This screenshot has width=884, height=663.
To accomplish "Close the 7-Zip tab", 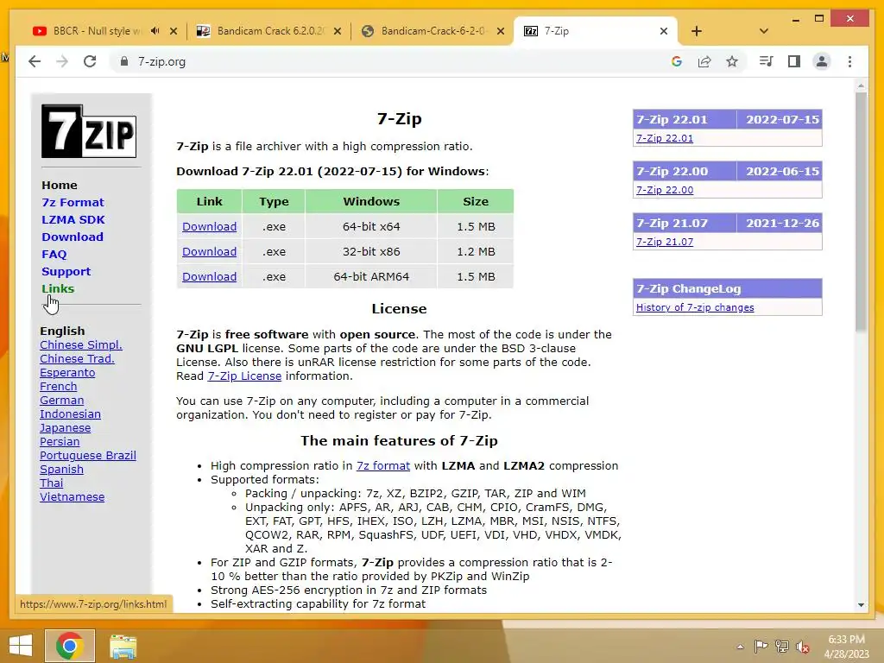I will tap(664, 31).
